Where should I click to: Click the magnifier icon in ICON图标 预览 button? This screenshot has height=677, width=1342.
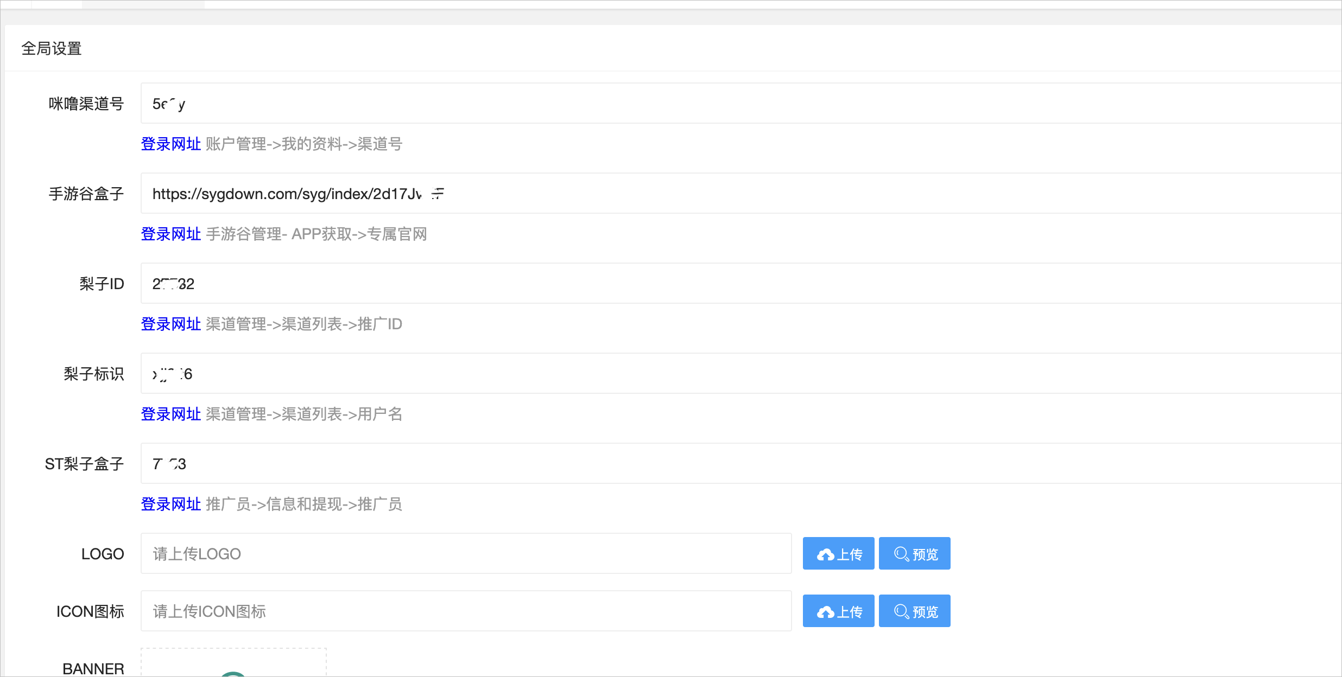[901, 611]
